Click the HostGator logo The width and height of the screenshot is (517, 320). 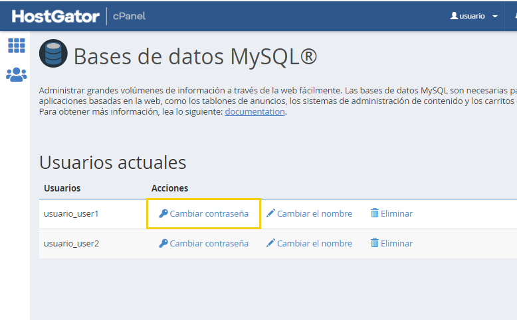[55, 16]
